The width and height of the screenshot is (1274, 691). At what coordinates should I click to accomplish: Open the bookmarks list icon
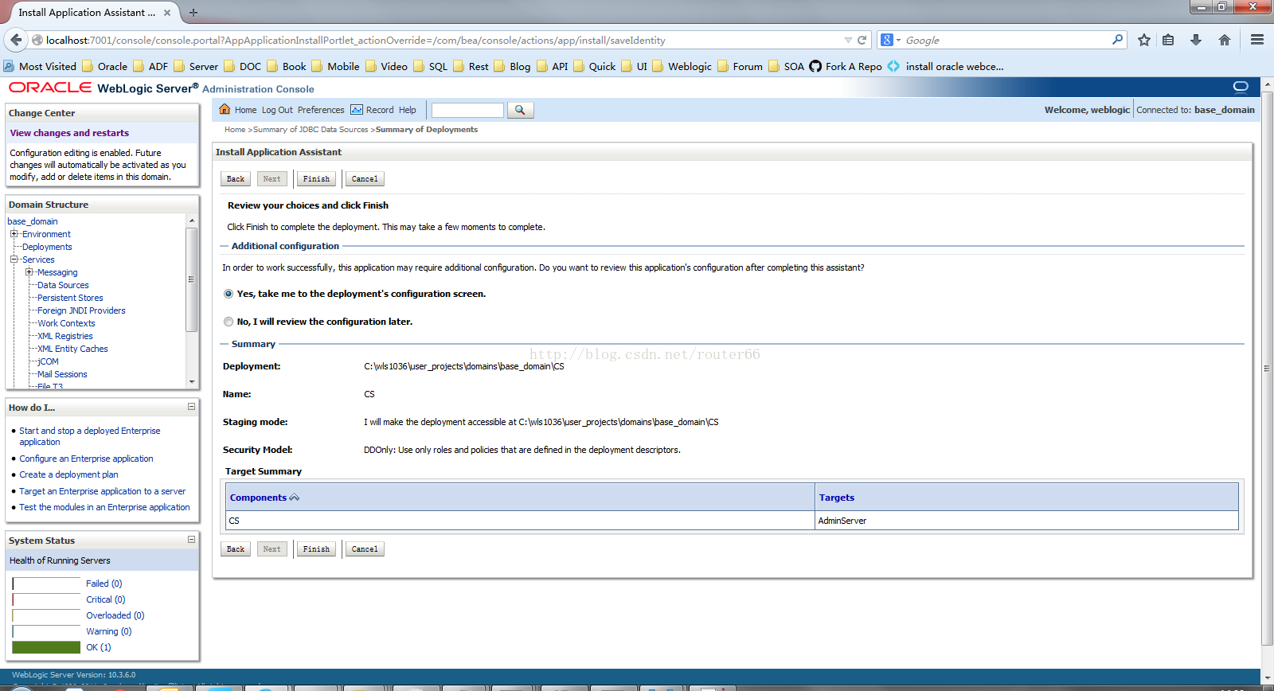(1168, 40)
